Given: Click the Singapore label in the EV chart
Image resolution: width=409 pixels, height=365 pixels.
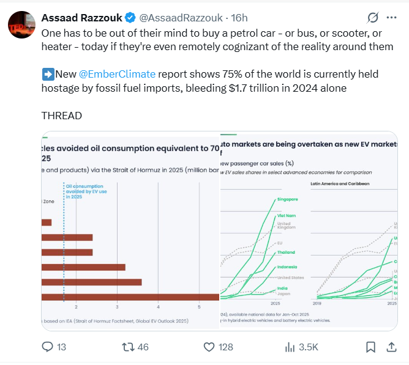Looking at the screenshot, I should click(x=287, y=199).
